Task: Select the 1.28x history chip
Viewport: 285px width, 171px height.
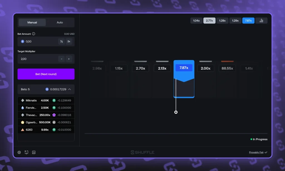Action: coord(222,21)
